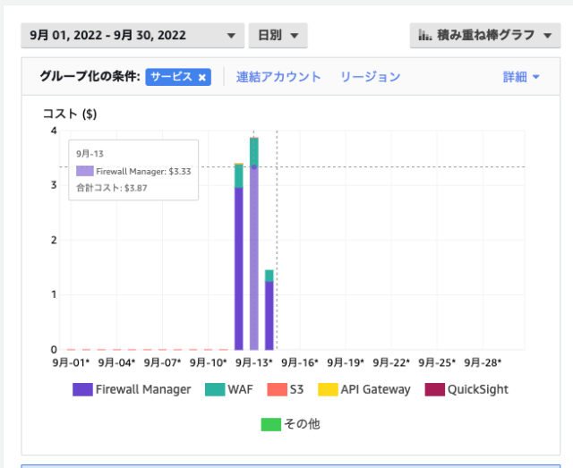Click the purple bar segment for 9月-14
573x468 pixels.
coord(269,316)
